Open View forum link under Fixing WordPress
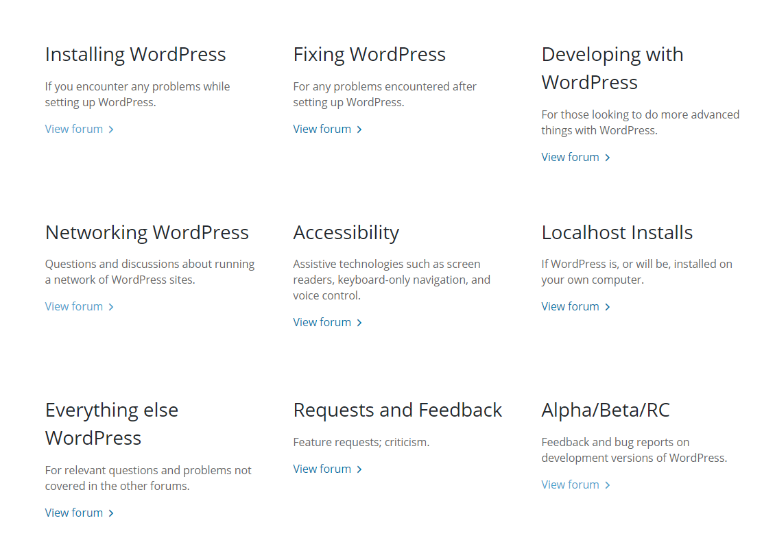Screen dimensions: 775x540 [x=327, y=129]
